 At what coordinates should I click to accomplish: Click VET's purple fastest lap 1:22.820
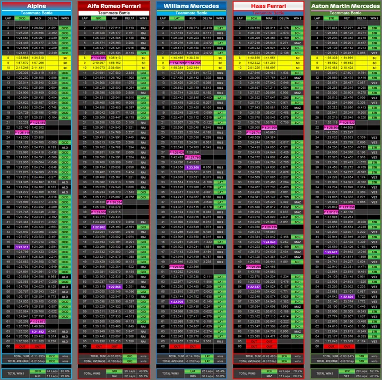pyautogui.click(x=346, y=297)
